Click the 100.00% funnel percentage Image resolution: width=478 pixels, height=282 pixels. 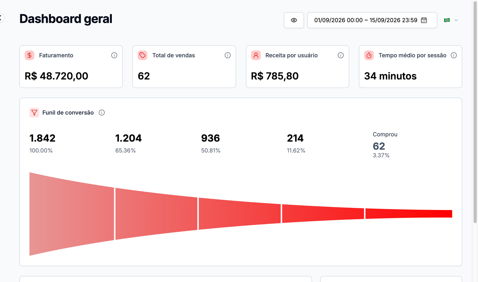click(x=41, y=151)
